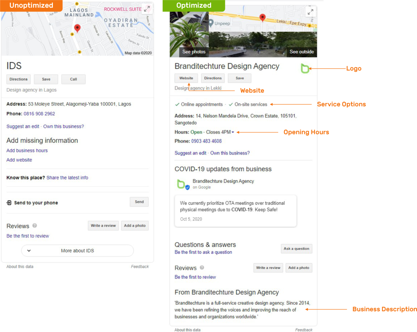Click Be the first to ask a question
The width and height of the screenshot is (417, 332).
pos(203,252)
